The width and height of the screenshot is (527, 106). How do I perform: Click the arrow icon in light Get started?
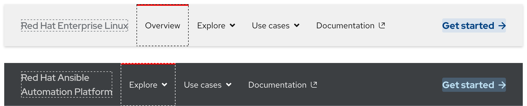502,26
